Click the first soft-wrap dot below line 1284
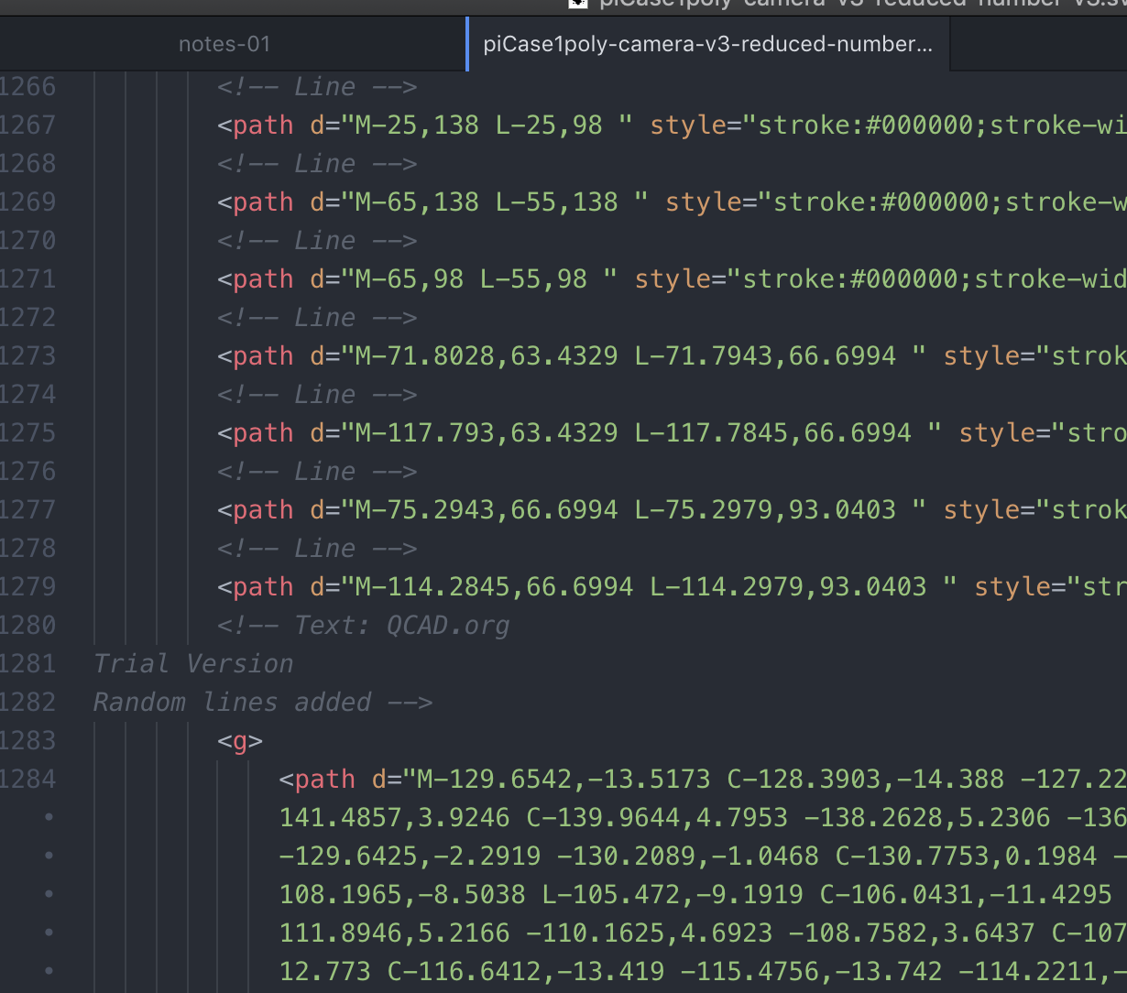Image resolution: width=1127 pixels, height=993 pixels. 49,817
